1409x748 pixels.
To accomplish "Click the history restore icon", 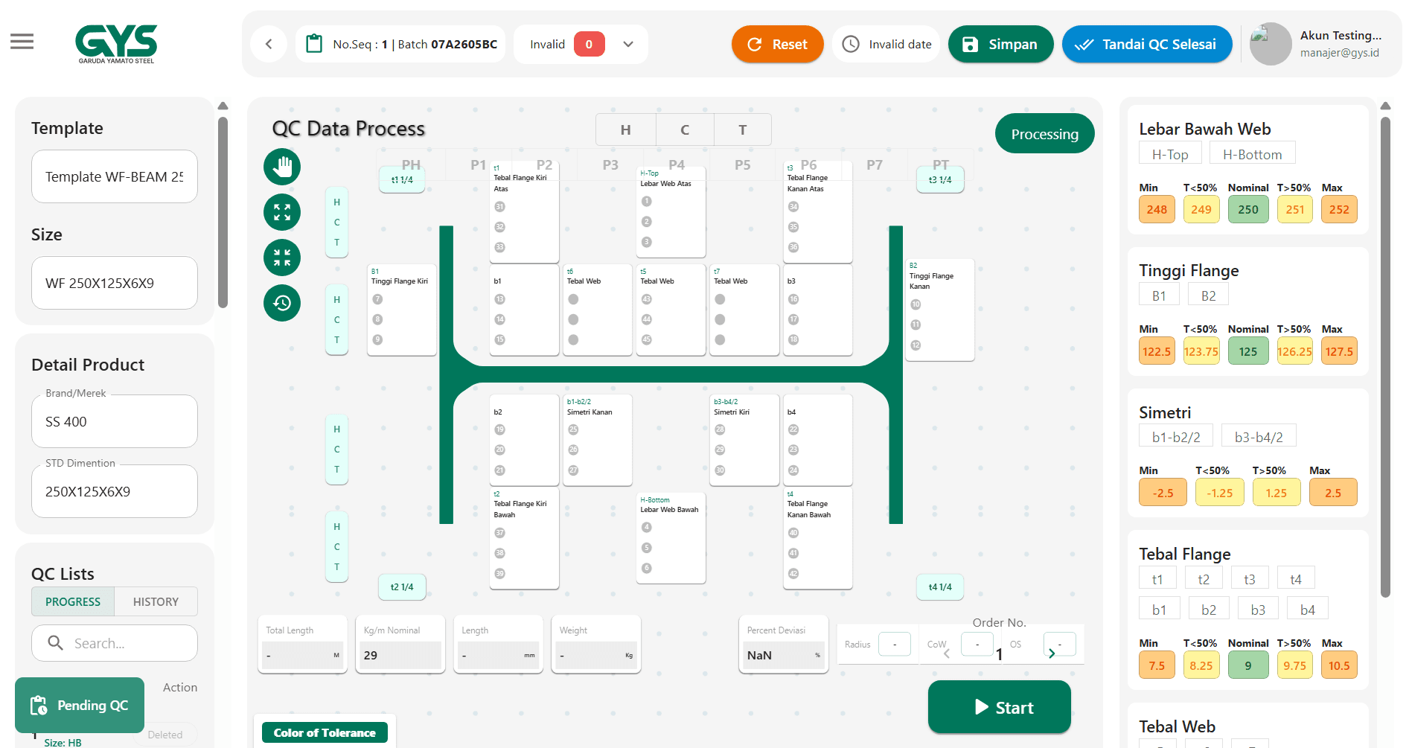I will point(282,303).
